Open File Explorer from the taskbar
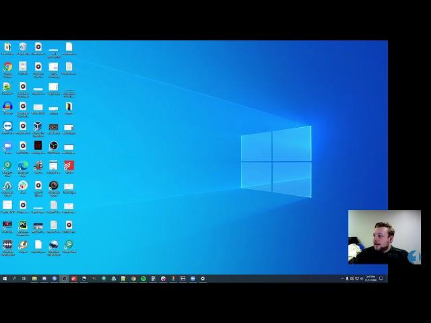Image resolution: width=431 pixels, height=323 pixels. coord(34,279)
